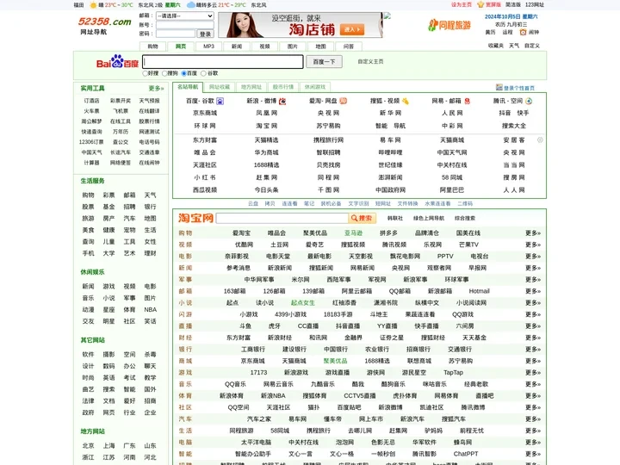Expand 更多 in the 邮箱 row
Image resolution: width=620 pixels, height=465 pixels.
pos(533,291)
